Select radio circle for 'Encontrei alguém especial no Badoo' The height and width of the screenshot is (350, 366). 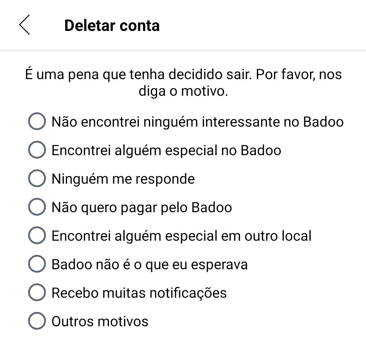(37, 150)
